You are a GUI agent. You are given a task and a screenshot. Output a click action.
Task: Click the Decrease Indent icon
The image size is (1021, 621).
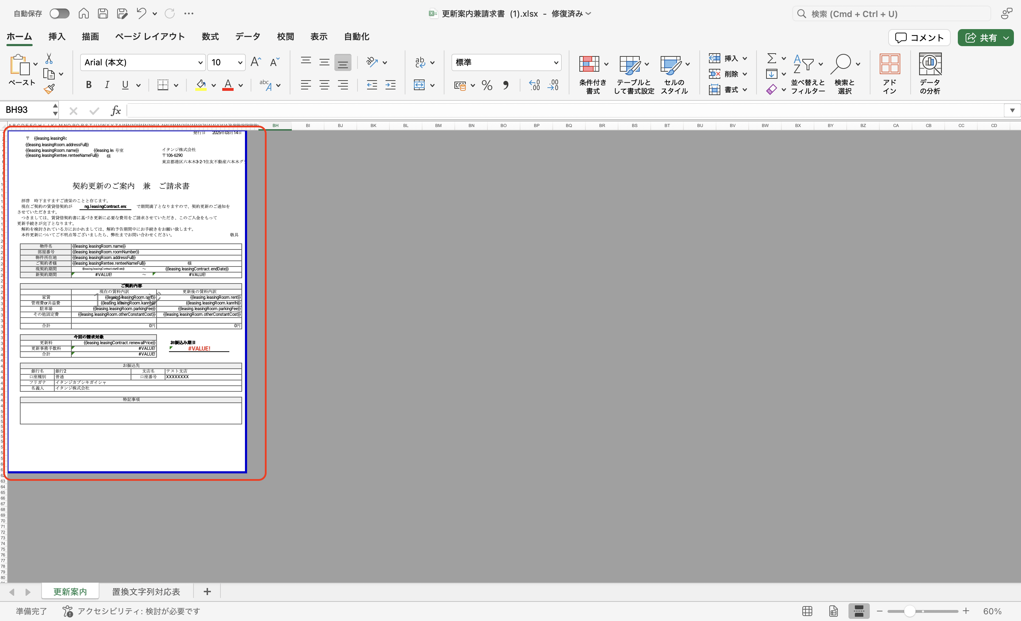pyautogui.click(x=372, y=85)
